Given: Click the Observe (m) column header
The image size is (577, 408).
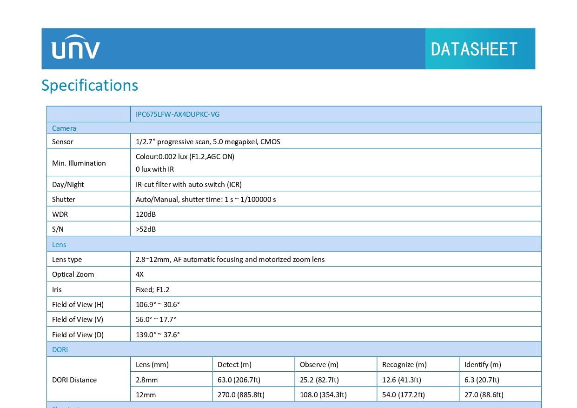Looking at the screenshot, I should [x=319, y=364].
